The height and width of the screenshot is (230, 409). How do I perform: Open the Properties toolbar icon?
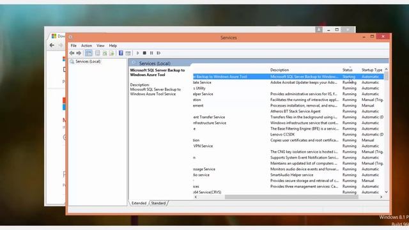pos(97,53)
